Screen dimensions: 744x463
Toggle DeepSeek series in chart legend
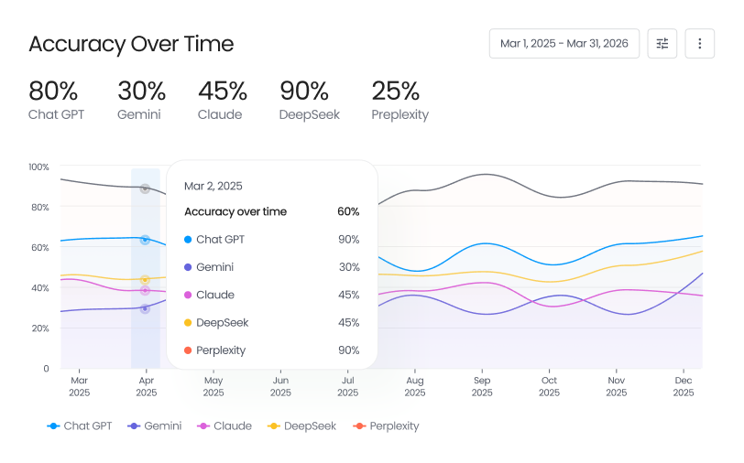point(301,426)
